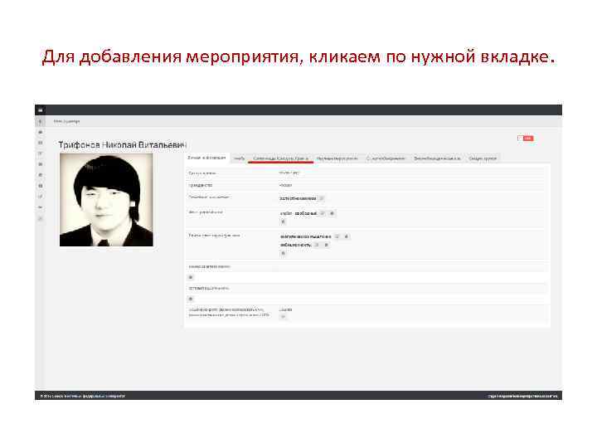Viewport: 597px width, 448px height.
Task: Edit the second entry in the plans row
Action: pos(317,245)
